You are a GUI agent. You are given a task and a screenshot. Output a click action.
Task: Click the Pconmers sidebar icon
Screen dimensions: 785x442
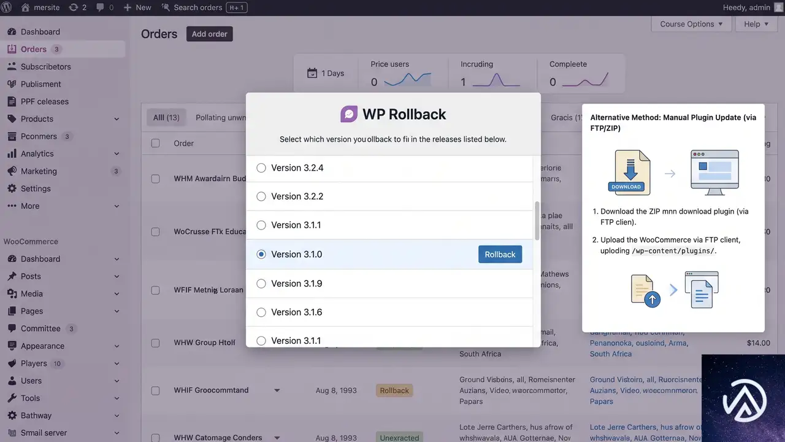pos(12,136)
